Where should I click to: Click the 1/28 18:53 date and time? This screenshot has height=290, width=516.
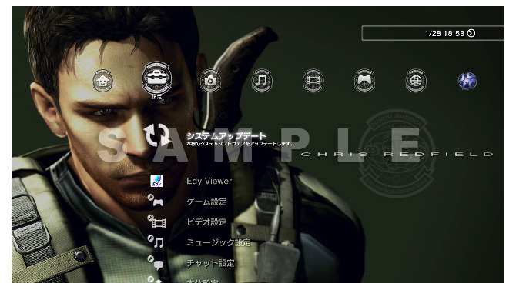(x=444, y=34)
